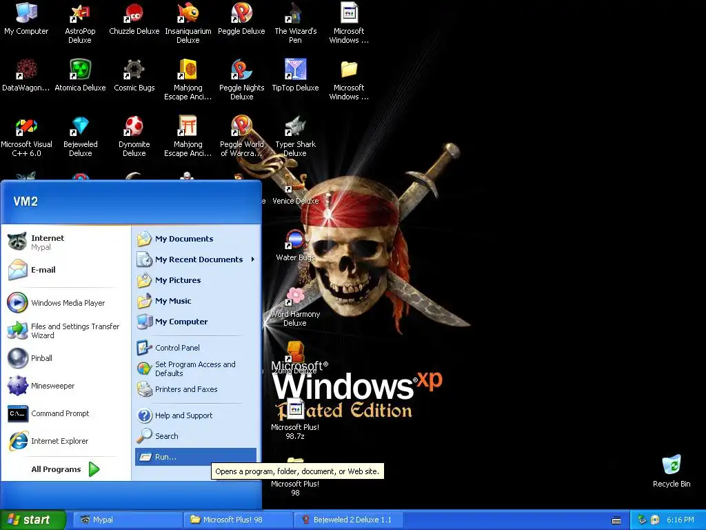
Task: Select the DataWagon desktop shortcut
Action: point(26,75)
